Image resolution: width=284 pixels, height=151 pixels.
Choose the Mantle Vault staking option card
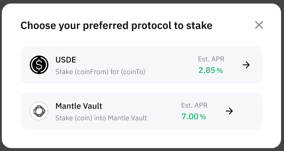141,111
